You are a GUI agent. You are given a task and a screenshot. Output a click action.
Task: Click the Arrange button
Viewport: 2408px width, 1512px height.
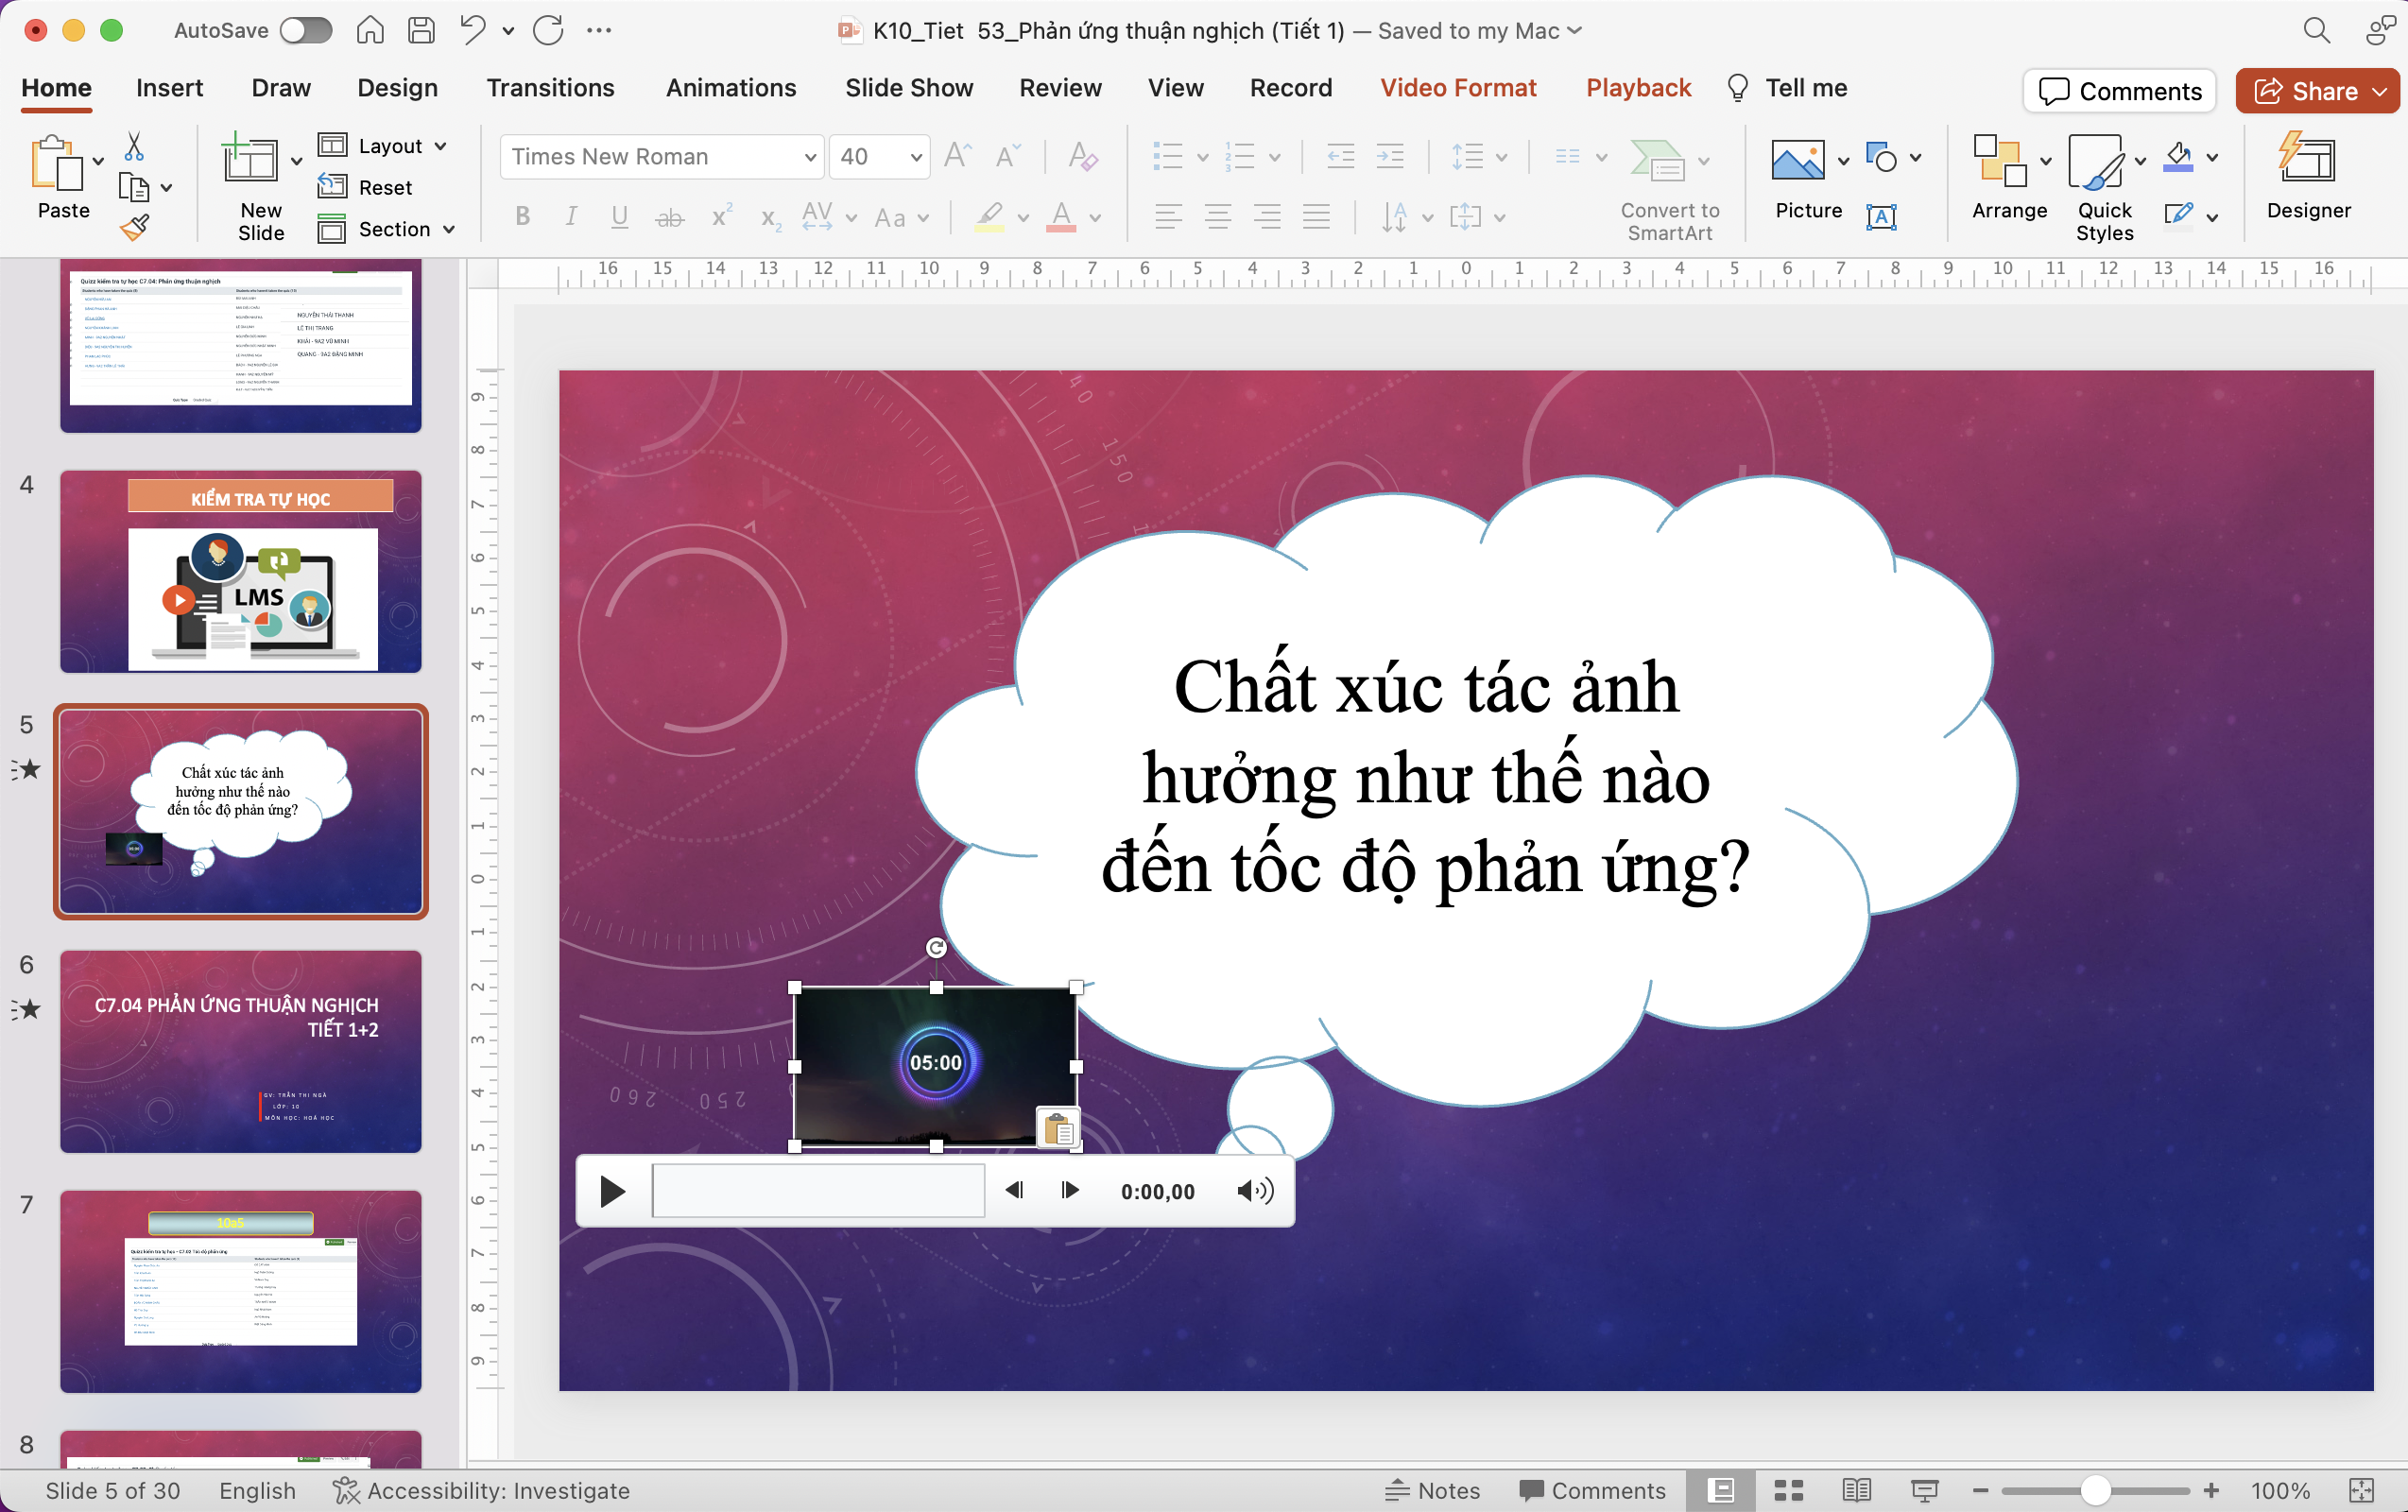[x=2009, y=176]
